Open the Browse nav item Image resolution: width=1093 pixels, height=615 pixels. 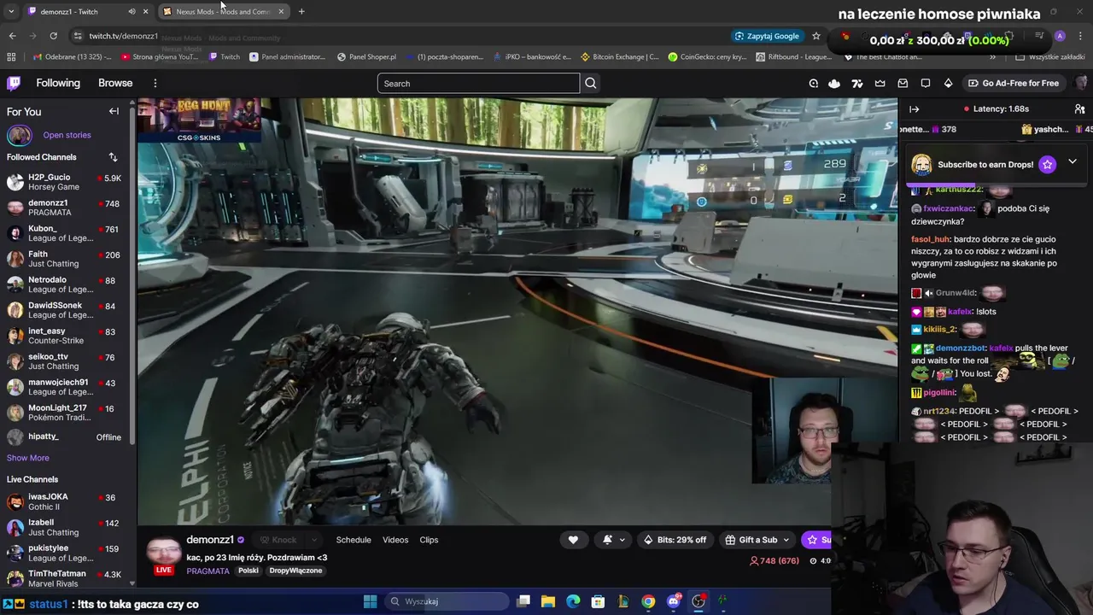coord(115,83)
